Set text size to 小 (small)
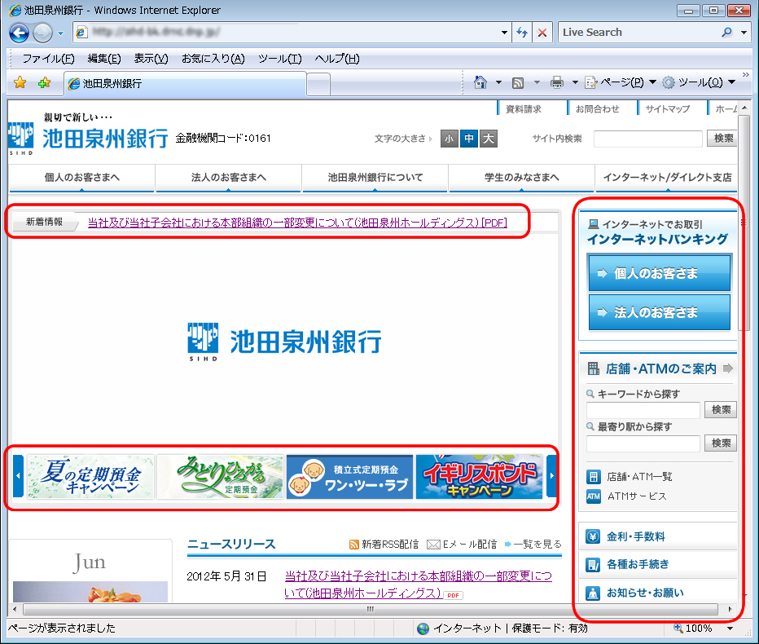Image resolution: width=759 pixels, height=644 pixels. 450,139
